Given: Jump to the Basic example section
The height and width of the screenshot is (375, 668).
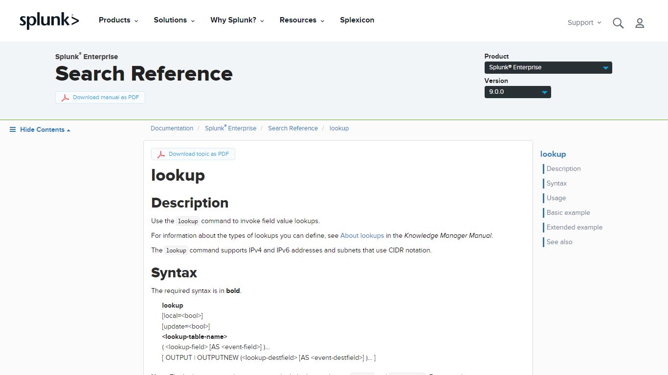Looking at the screenshot, I should tap(568, 213).
